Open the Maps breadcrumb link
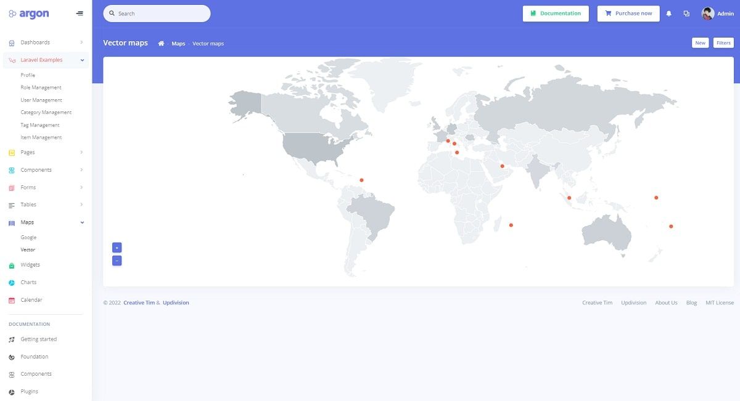Viewport: 740px width, 401px height. point(178,43)
